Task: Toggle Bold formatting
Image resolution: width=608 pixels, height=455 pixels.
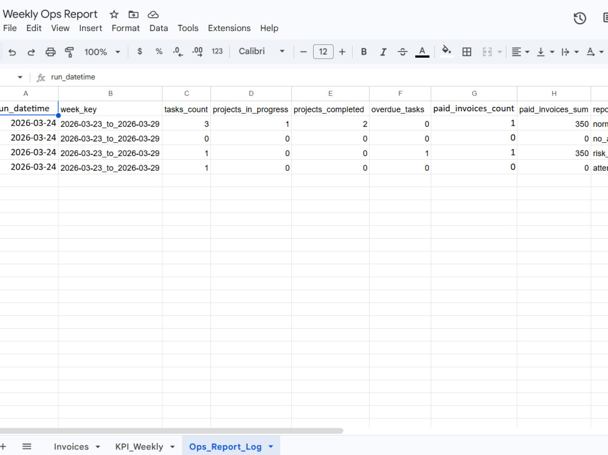Action: pyautogui.click(x=364, y=52)
